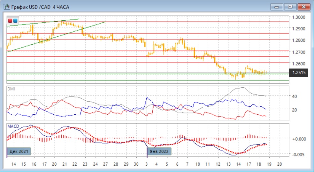This screenshot has width=314, height=172.
Task: Click the 1.3000 price axis label
Action: click(299, 17)
